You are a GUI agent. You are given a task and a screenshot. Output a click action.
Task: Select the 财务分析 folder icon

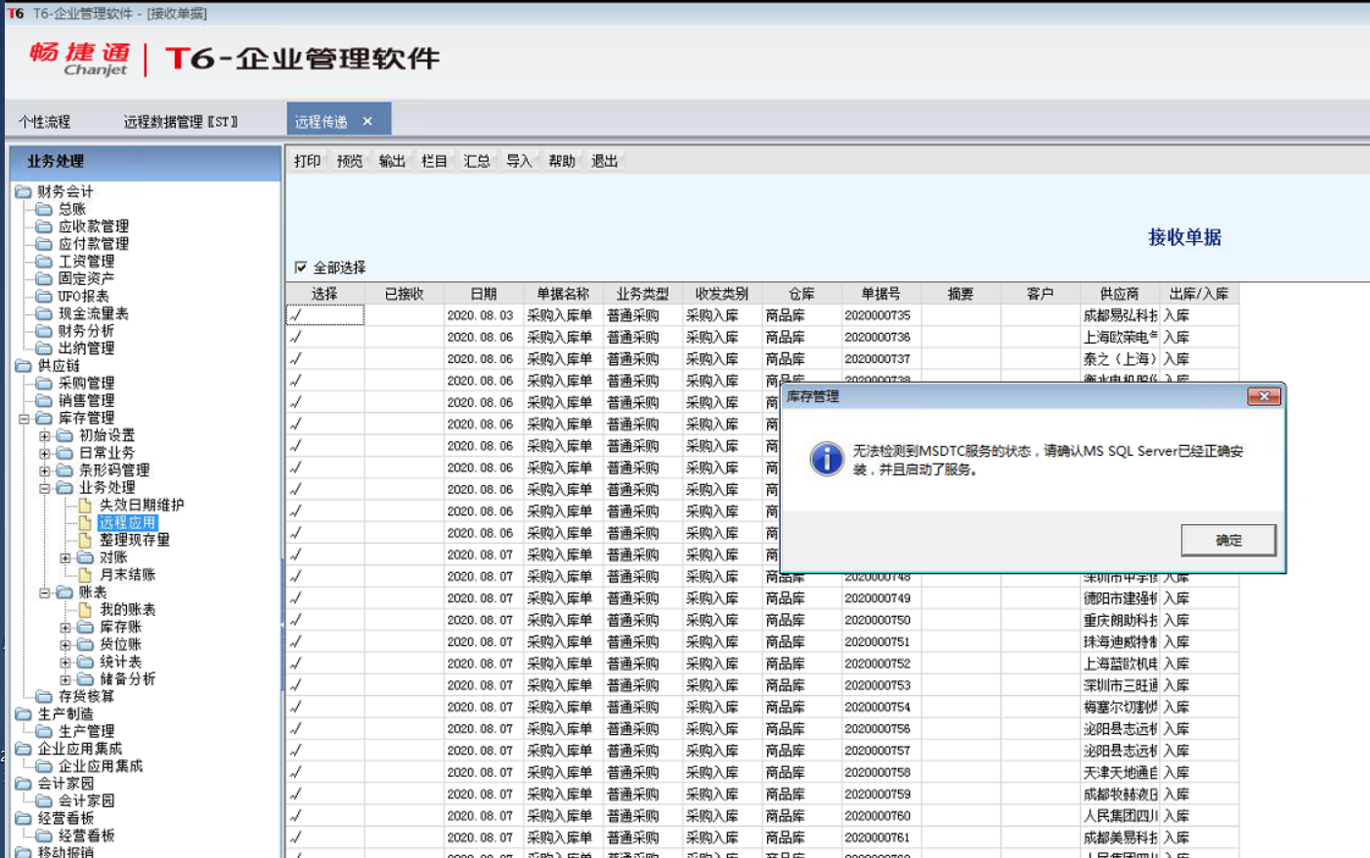tap(44, 331)
